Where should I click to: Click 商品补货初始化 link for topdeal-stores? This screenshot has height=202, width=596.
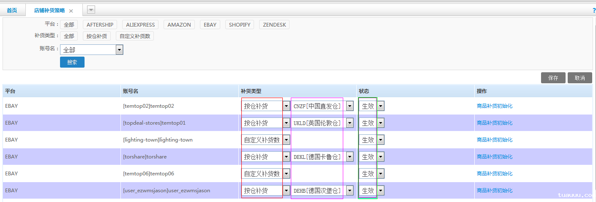click(x=495, y=123)
